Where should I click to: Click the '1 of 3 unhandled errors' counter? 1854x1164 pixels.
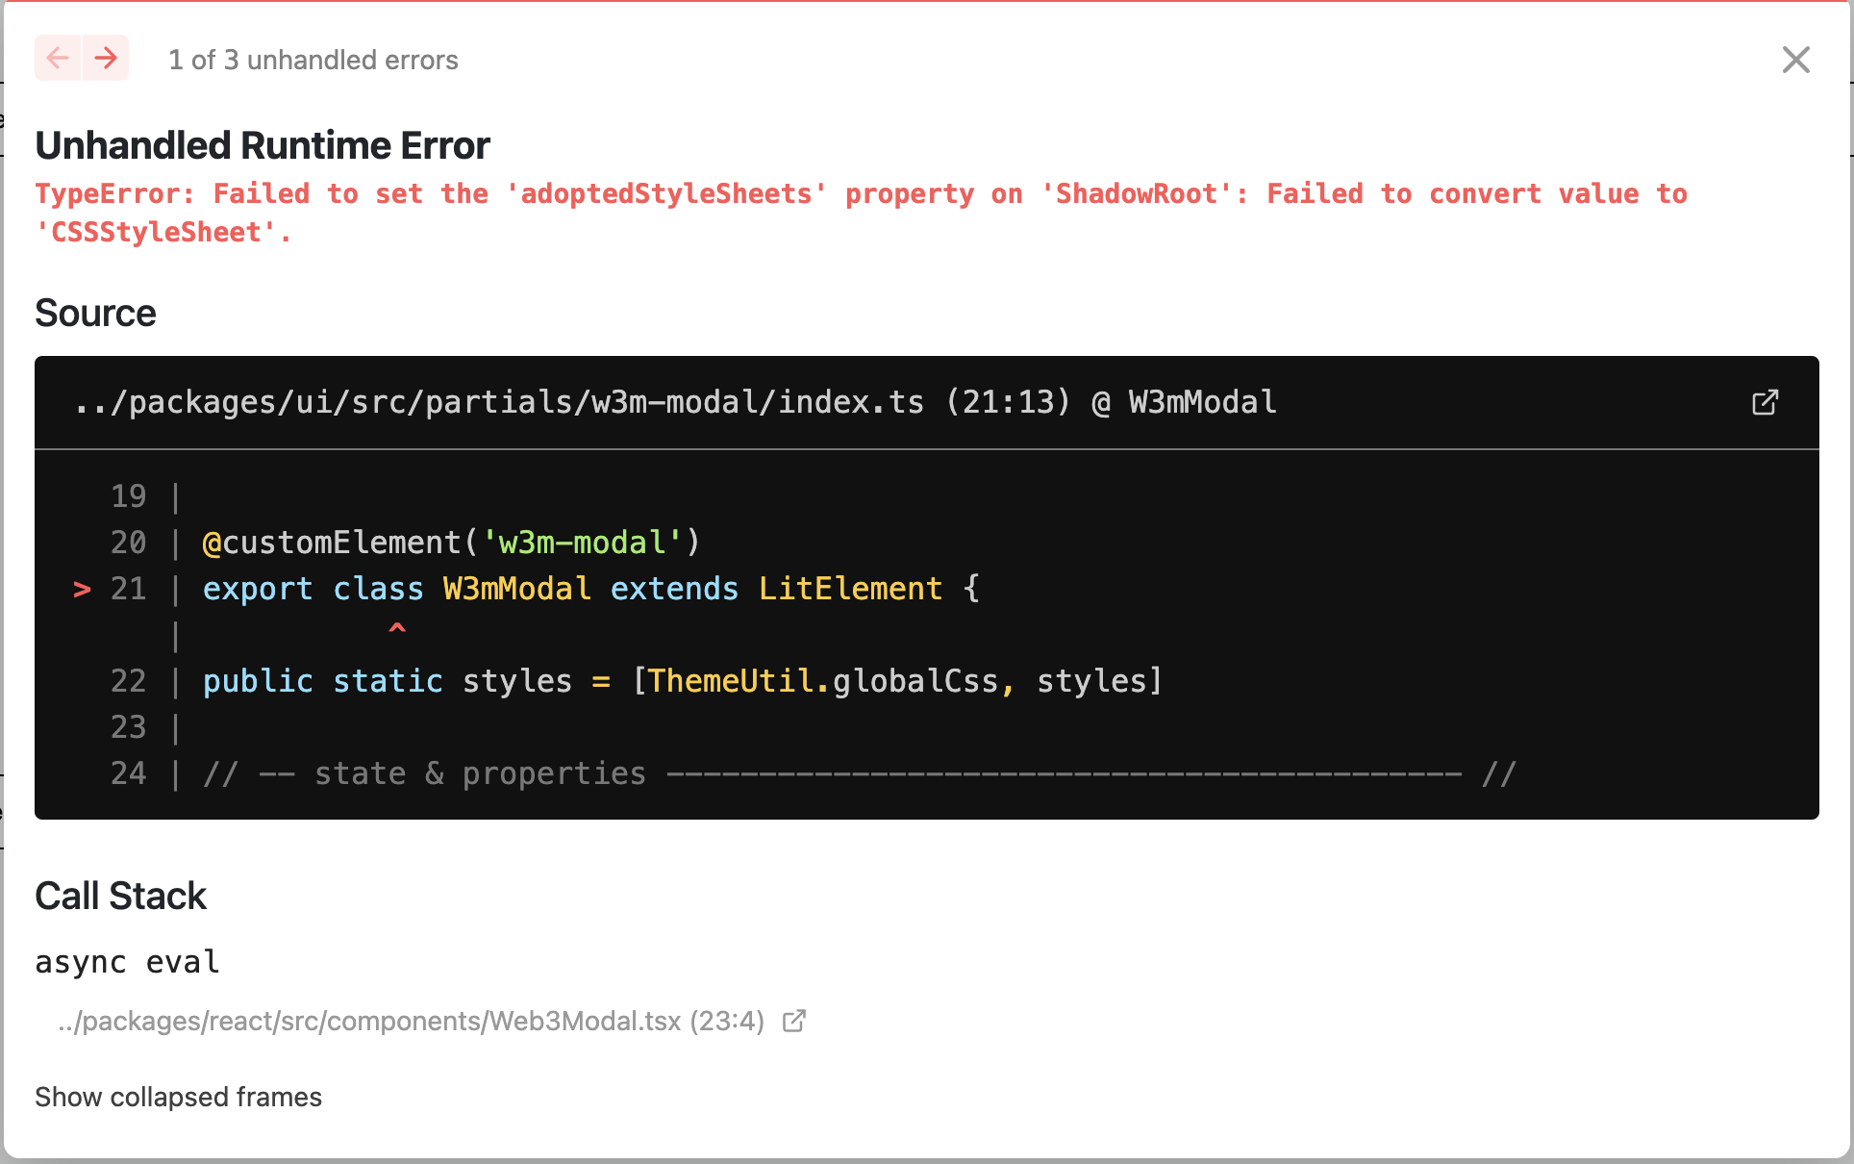pos(313,60)
